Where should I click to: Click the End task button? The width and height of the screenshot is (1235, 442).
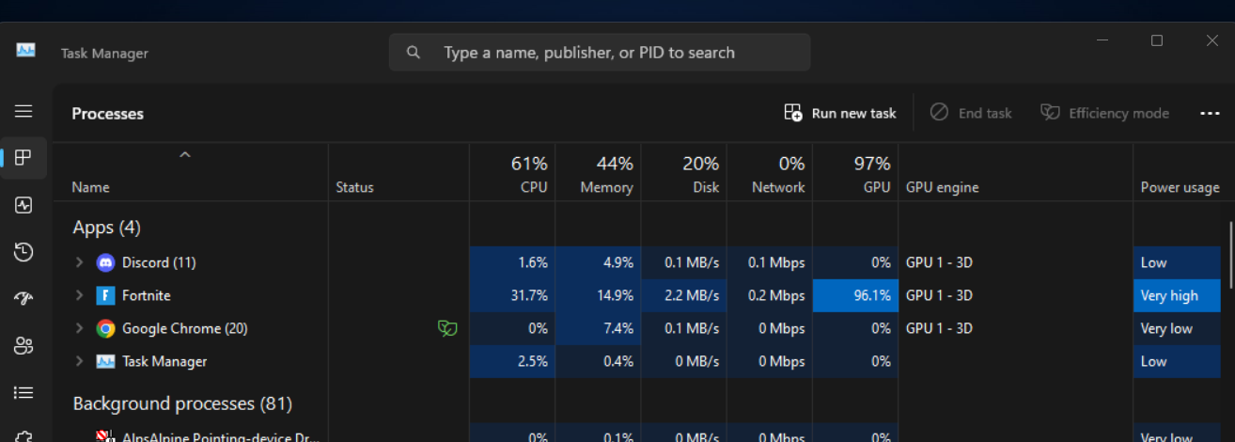pos(971,113)
